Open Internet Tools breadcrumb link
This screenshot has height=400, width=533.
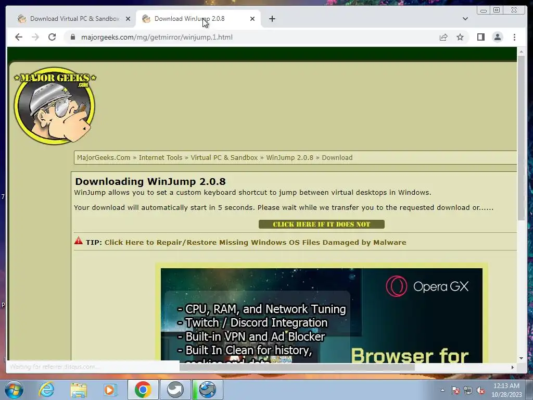click(x=160, y=157)
